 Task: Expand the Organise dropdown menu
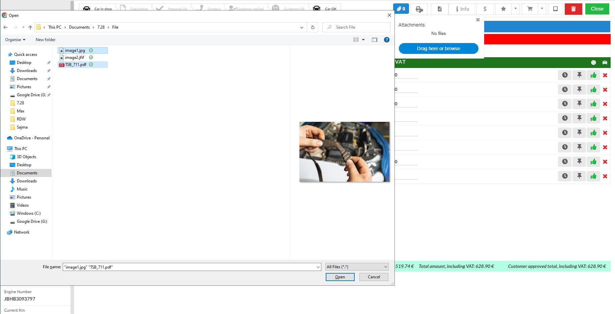coord(15,40)
